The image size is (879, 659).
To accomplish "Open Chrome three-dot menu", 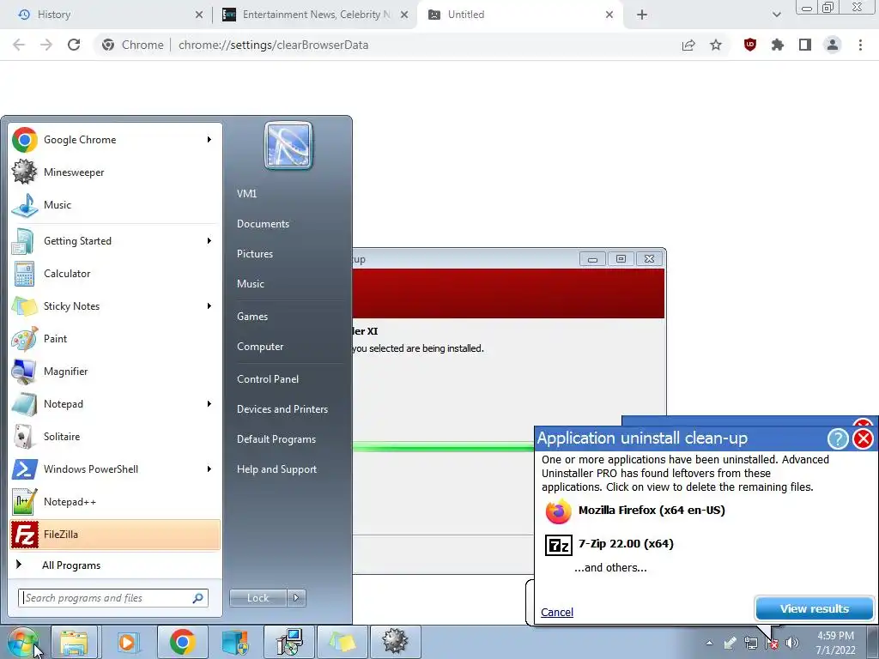I will [x=860, y=45].
